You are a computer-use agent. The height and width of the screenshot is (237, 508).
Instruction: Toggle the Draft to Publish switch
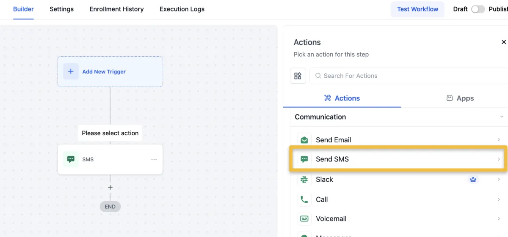(x=478, y=9)
